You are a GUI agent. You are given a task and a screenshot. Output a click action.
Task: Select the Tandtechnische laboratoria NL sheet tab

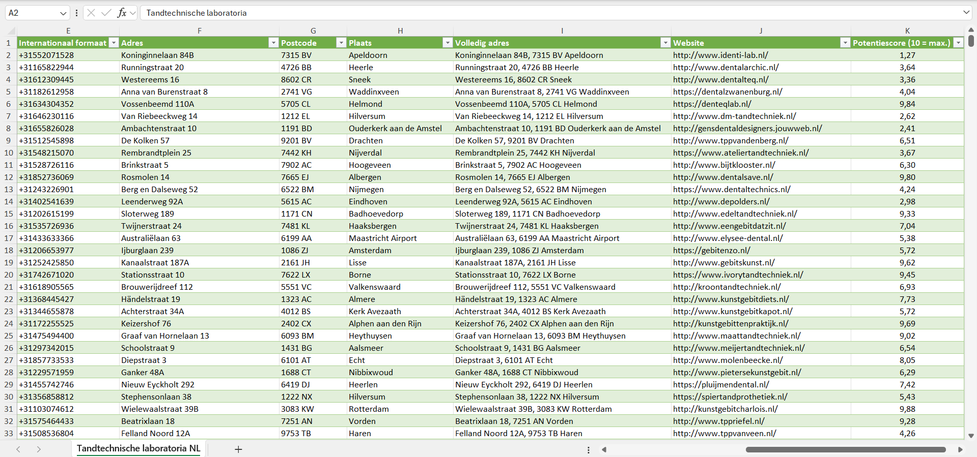pyautogui.click(x=138, y=448)
